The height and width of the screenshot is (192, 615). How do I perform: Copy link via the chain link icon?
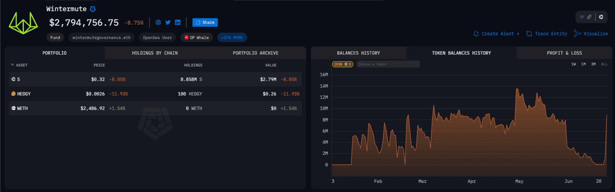(589, 17)
